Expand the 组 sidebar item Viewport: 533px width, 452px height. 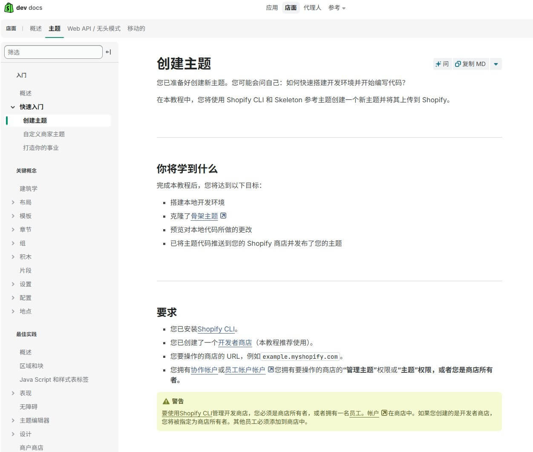(x=13, y=243)
